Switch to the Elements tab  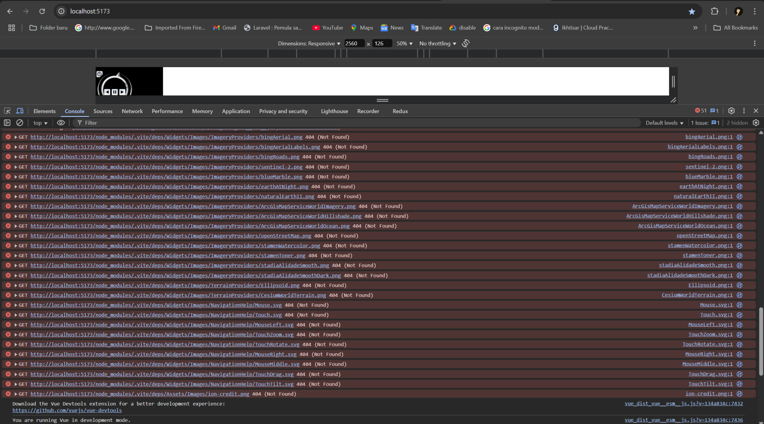pos(44,111)
